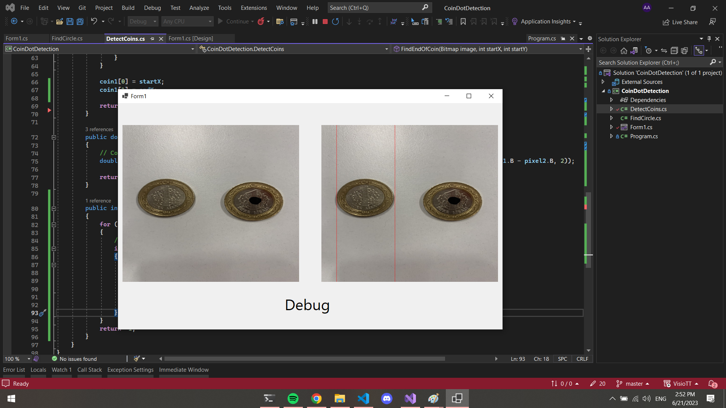Open the Spotify taskbar icon

[x=293, y=398]
